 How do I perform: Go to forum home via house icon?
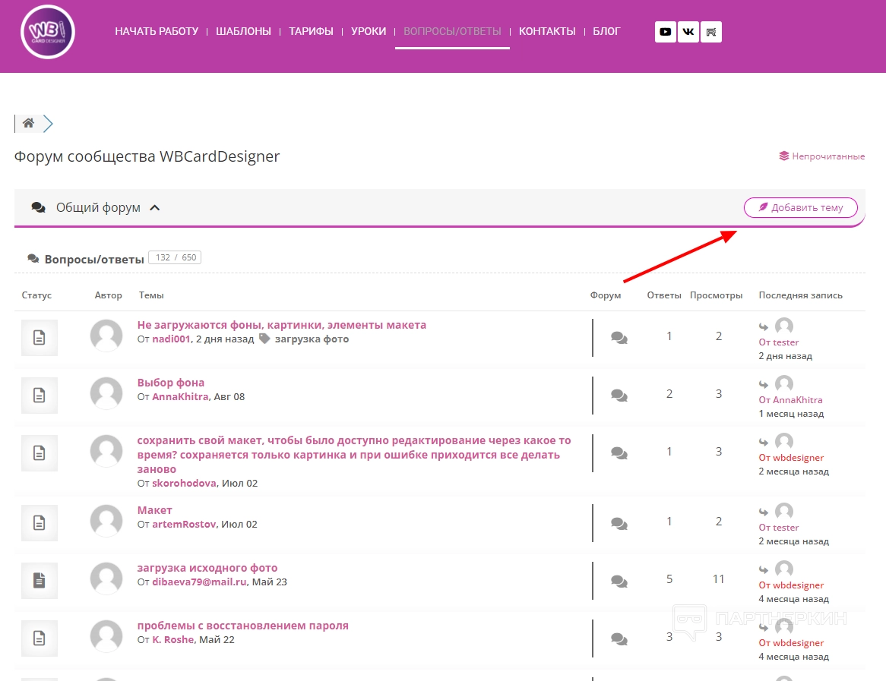28,123
